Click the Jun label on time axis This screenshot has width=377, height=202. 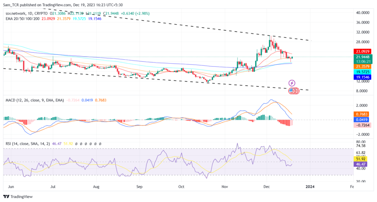11,187
